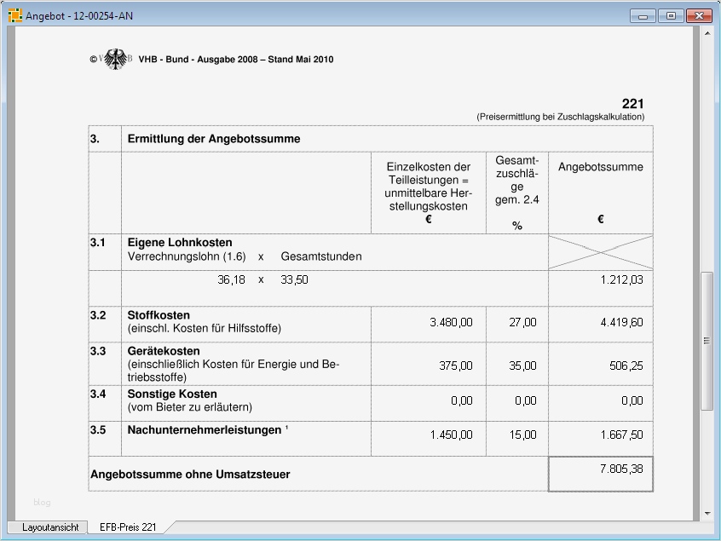The image size is (721, 541).
Task: Maximize the Angebot window
Action: (671, 16)
